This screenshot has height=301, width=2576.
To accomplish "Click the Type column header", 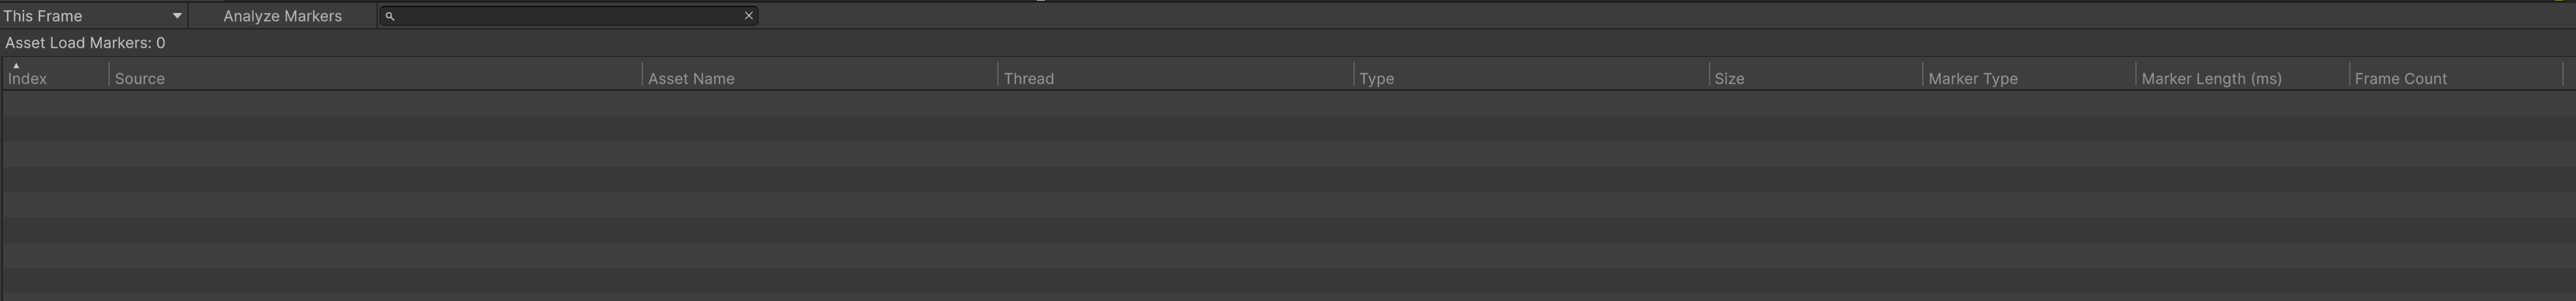I will point(1376,78).
